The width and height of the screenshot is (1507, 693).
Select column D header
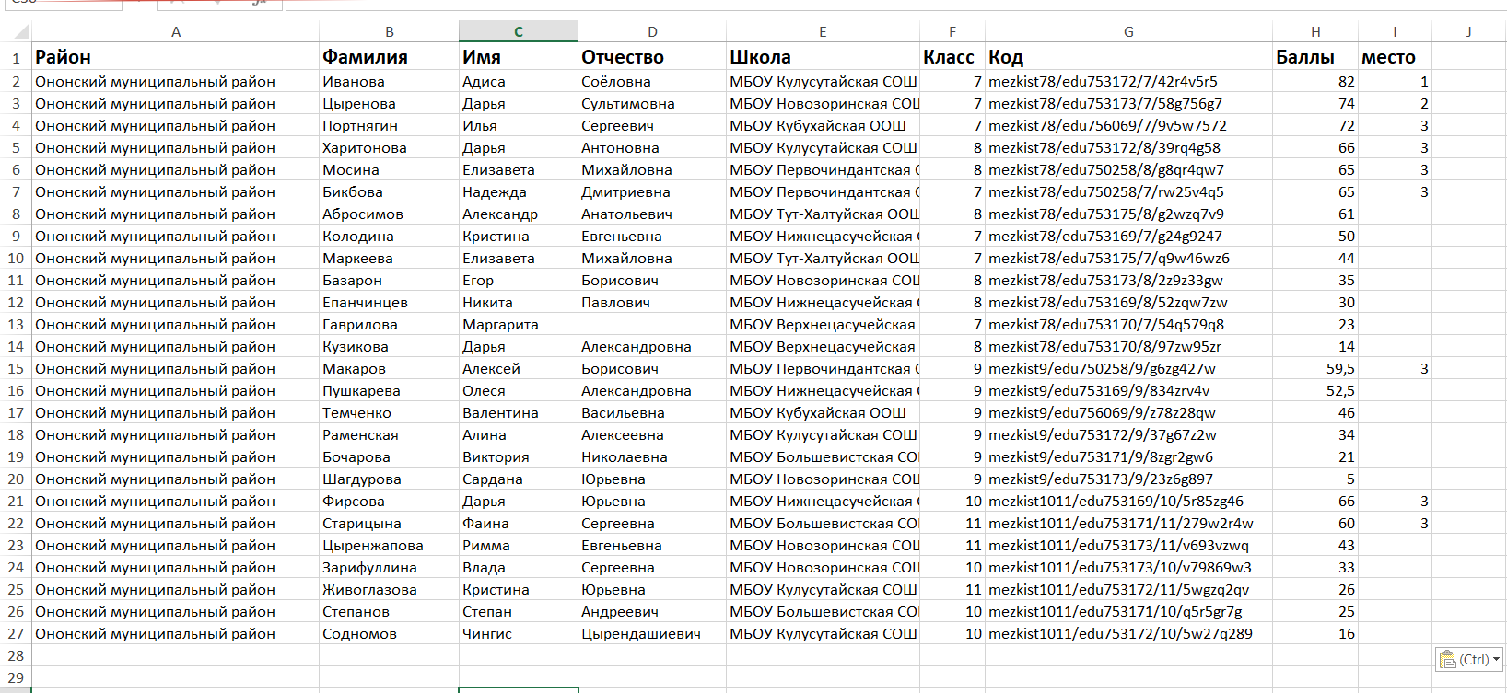coord(652,31)
